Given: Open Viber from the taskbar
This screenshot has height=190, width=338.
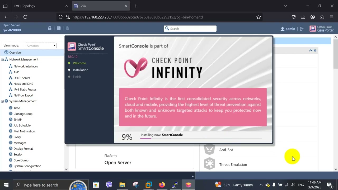Looking at the screenshot, I should (x=109, y=185).
